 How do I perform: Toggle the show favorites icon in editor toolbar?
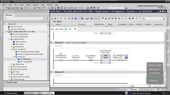tap(99, 18)
